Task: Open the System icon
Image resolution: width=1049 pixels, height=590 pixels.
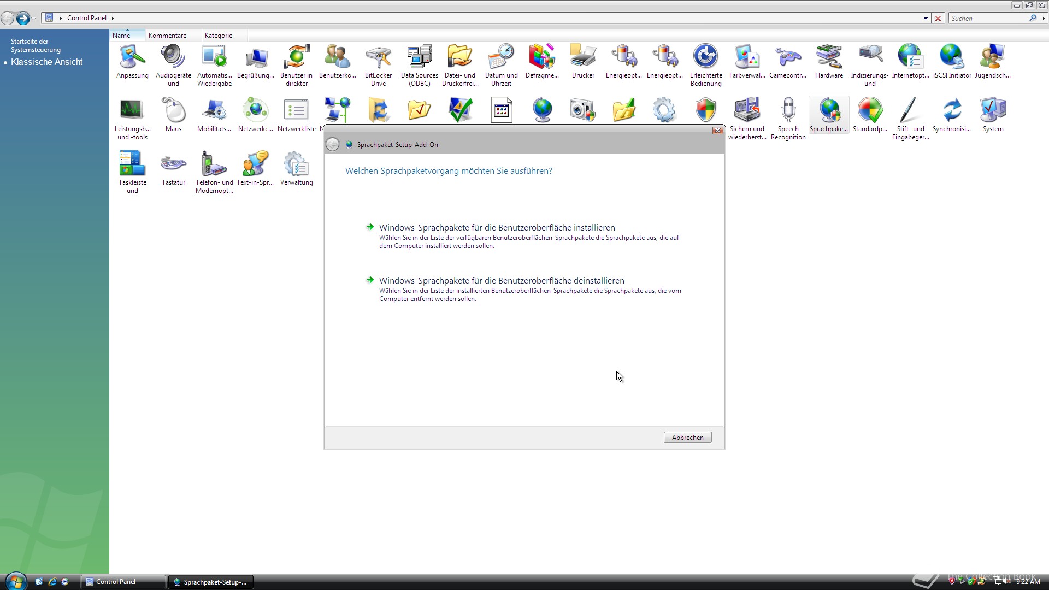Action: click(993, 115)
